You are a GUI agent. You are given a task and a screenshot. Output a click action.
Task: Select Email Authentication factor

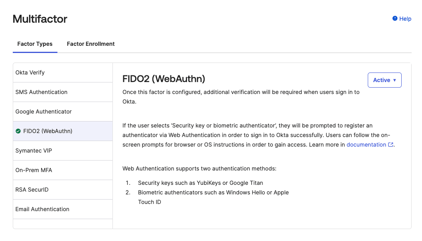click(x=63, y=209)
